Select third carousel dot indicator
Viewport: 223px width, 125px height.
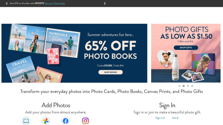pos(188,86)
